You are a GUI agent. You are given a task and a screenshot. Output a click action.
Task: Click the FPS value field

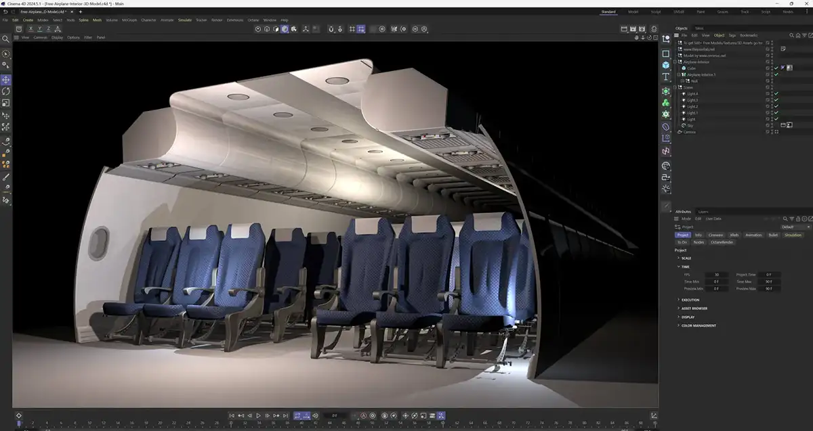click(x=717, y=275)
